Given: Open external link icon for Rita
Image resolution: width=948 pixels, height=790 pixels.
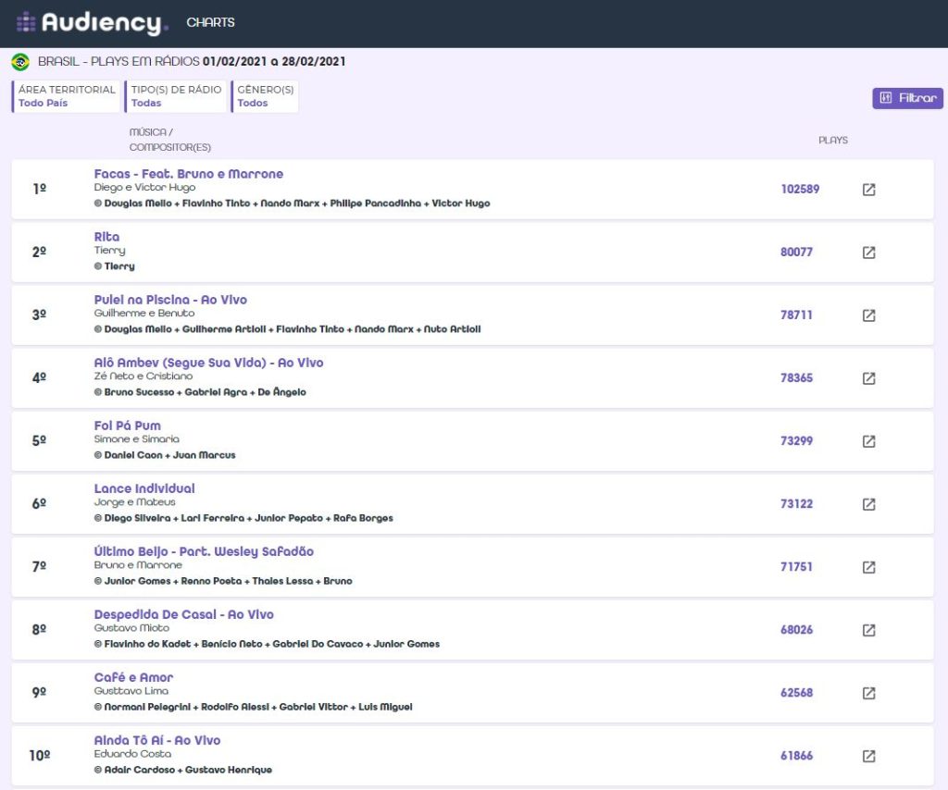Looking at the screenshot, I should click(x=868, y=253).
